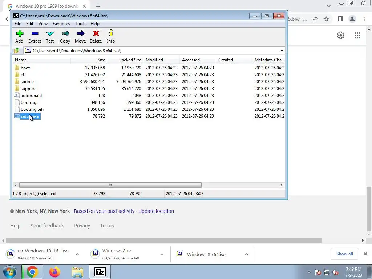Sort the list by the Modified column
The width and height of the screenshot is (372, 279).
162,60
